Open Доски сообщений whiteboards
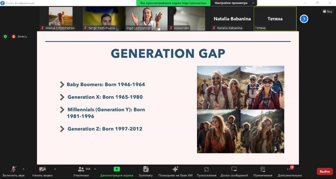 coord(234,169)
